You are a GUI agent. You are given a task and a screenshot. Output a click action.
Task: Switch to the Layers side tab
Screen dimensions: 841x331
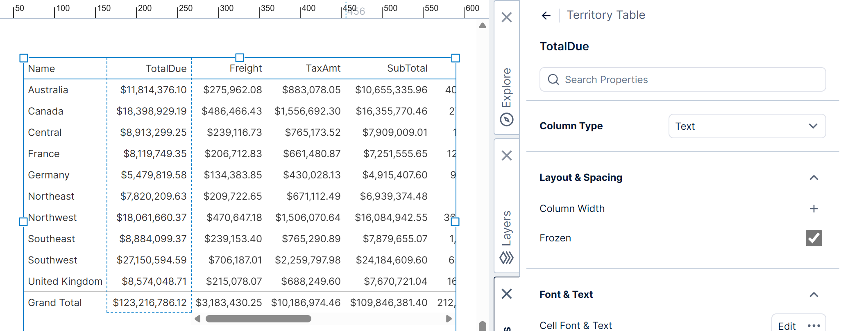[x=507, y=228]
